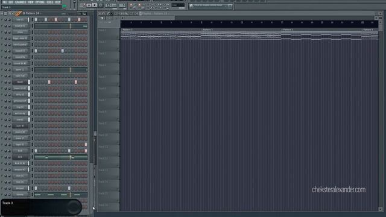Open the OPTIONS menu
Image resolution: width=386 pixels, height=217 pixels.
[40, 2]
